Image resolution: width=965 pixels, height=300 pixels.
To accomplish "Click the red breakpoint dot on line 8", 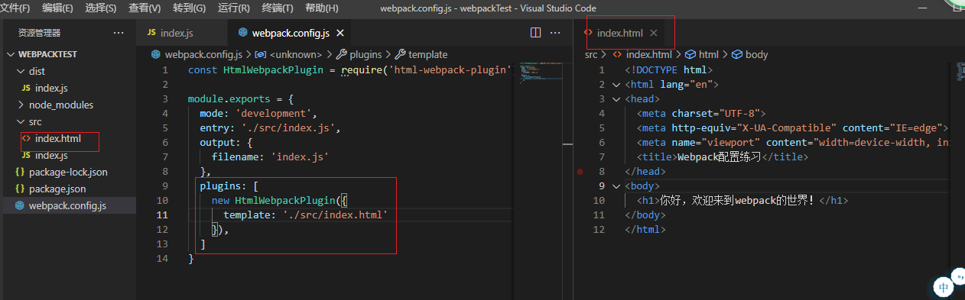I will (x=581, y=172).
